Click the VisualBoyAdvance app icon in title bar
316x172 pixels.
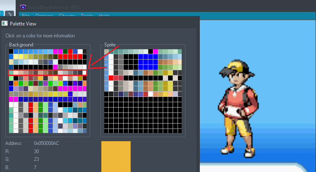click(23, 7)
